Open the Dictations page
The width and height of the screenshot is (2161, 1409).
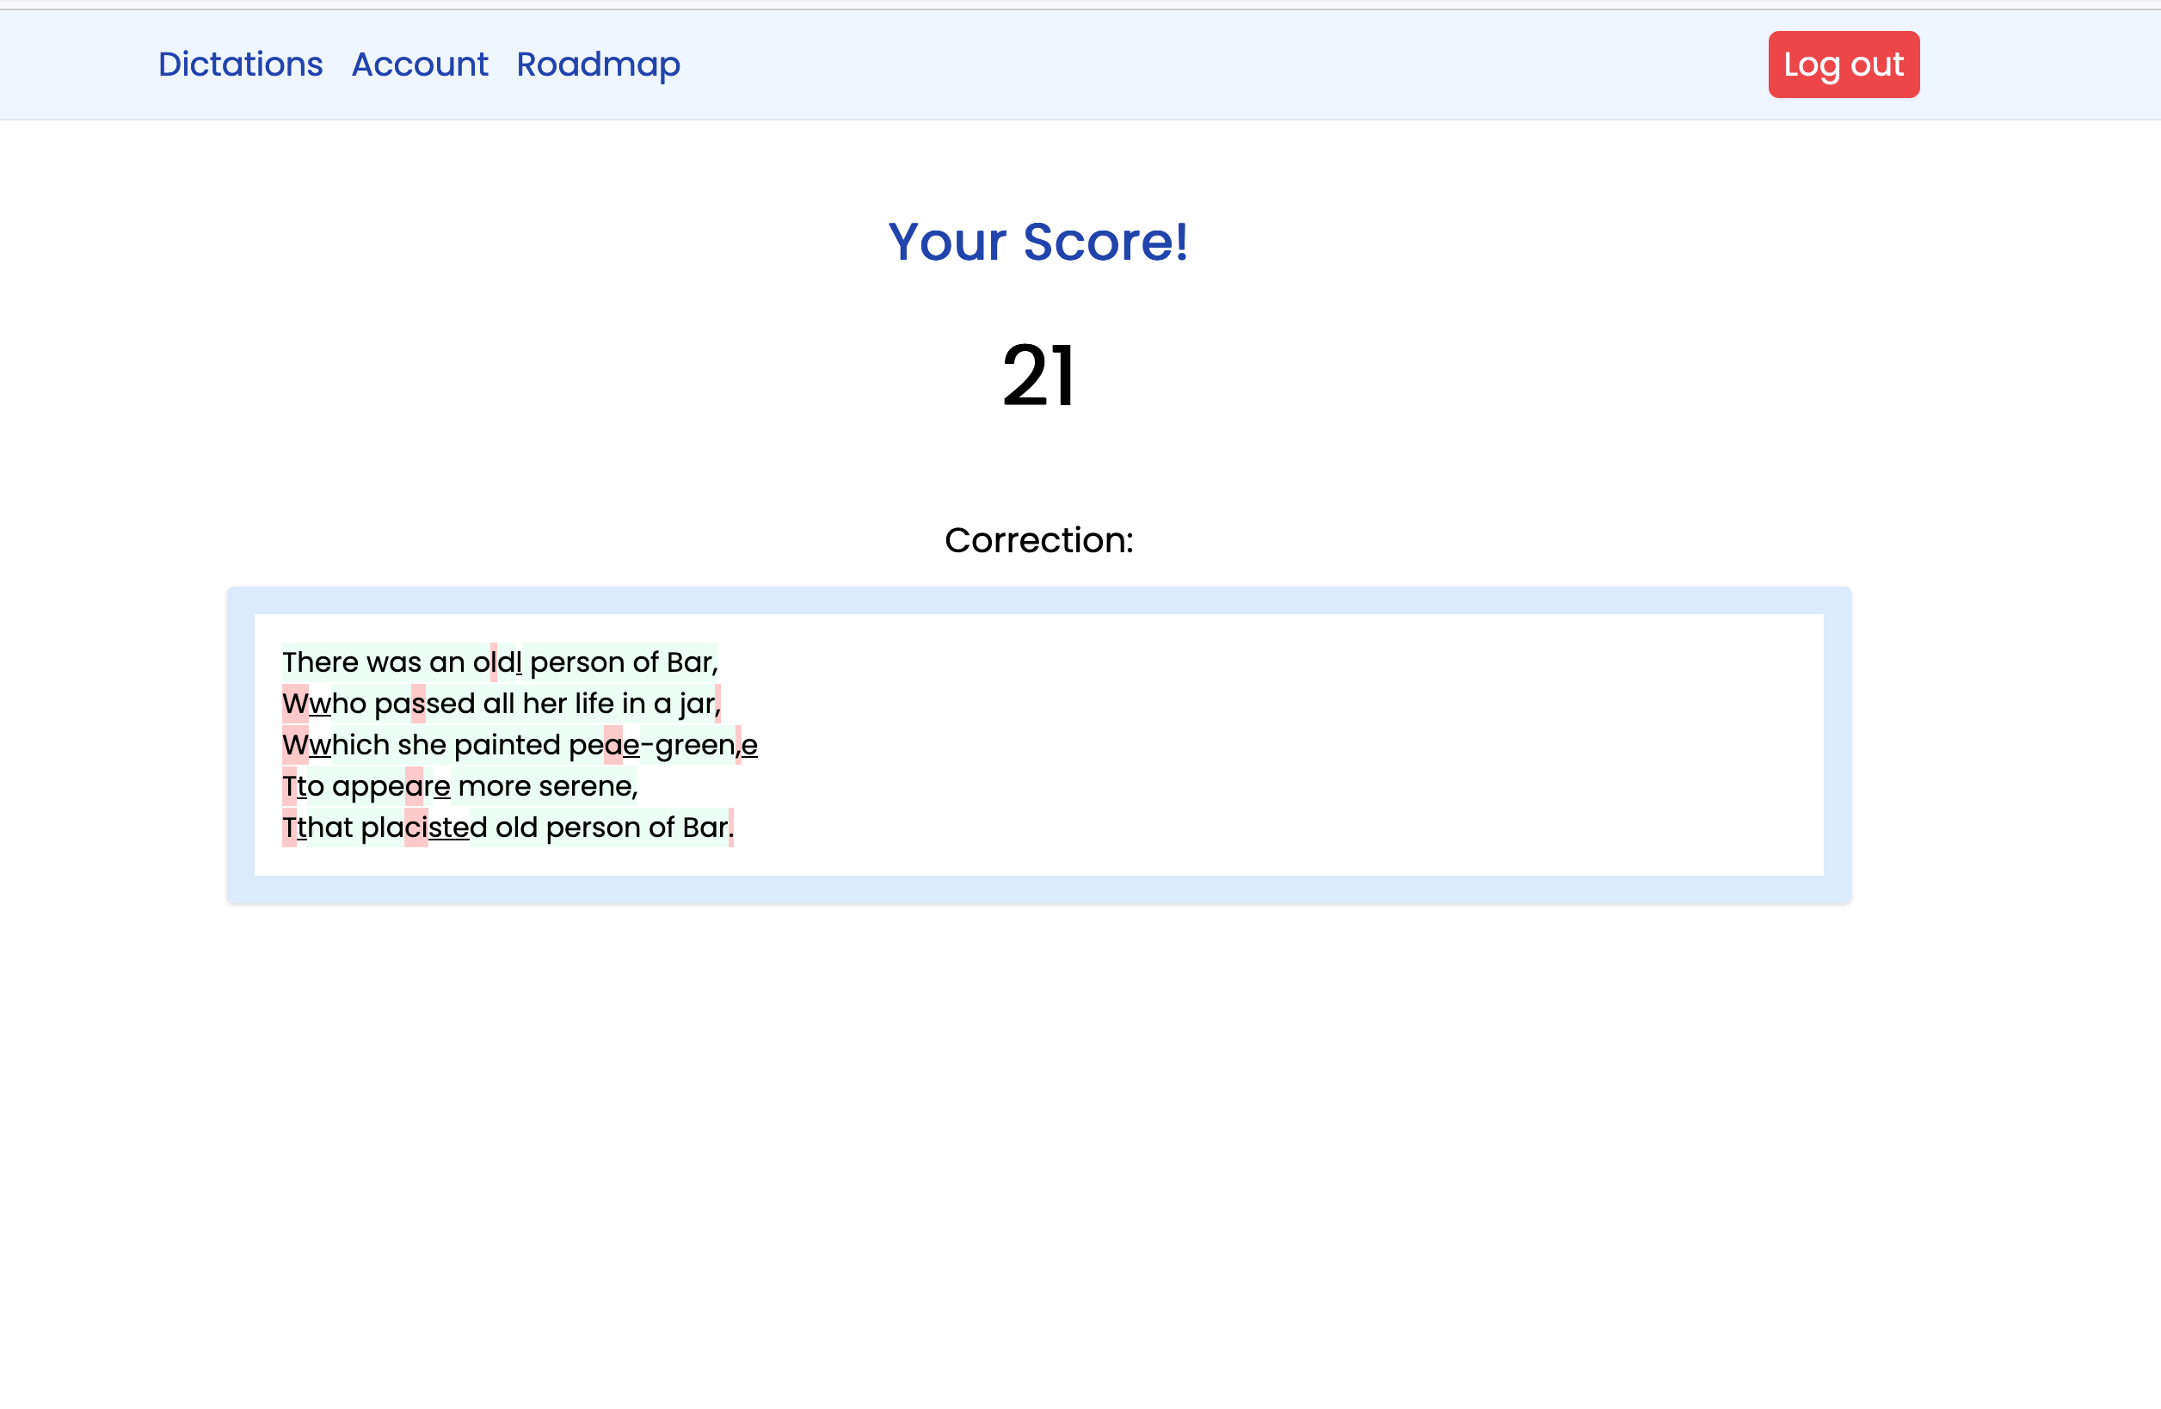click(240, 65)
